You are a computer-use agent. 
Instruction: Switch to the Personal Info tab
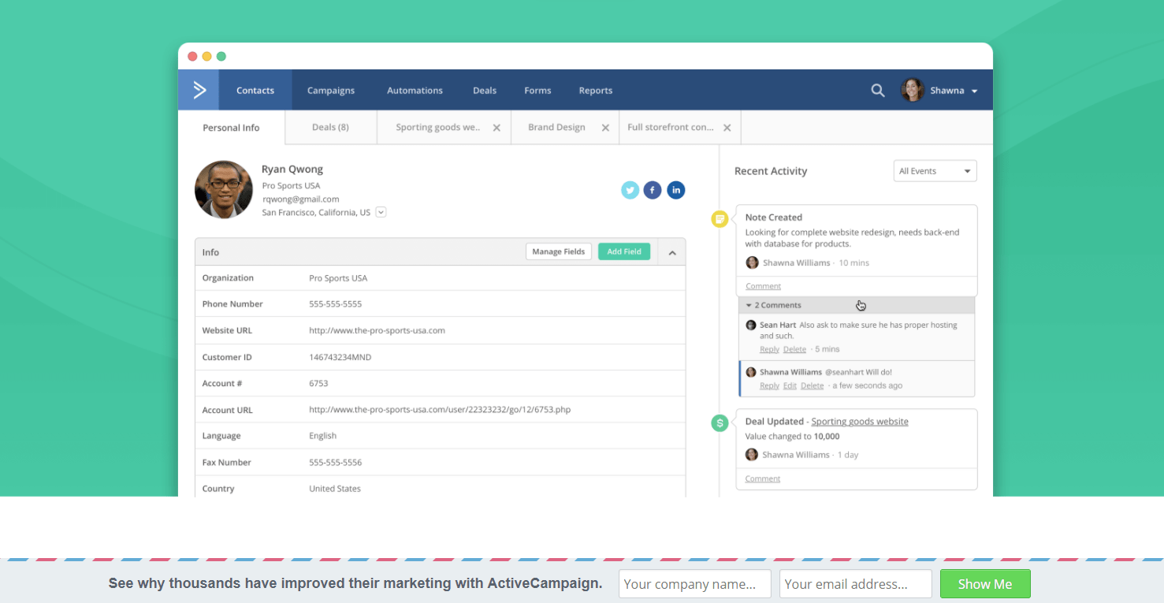click(232, 128)
